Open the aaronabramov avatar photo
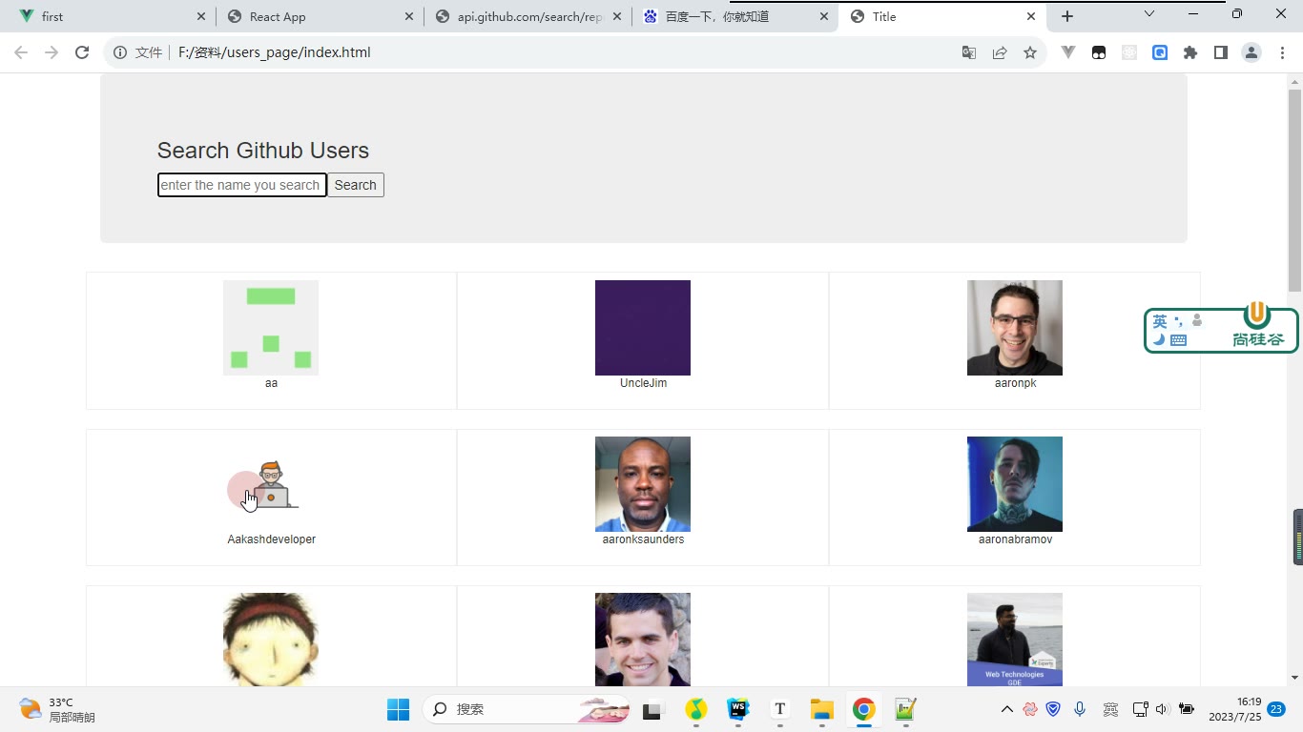The height and width of the screenshot is (732, 1303). coord(1015,484)
